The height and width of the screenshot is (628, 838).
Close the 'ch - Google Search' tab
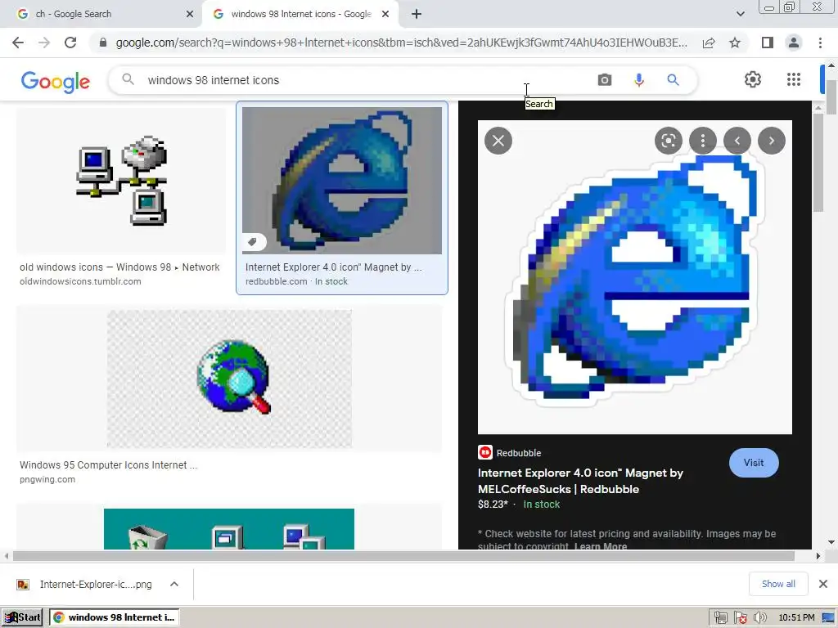[x=190, y=14]
